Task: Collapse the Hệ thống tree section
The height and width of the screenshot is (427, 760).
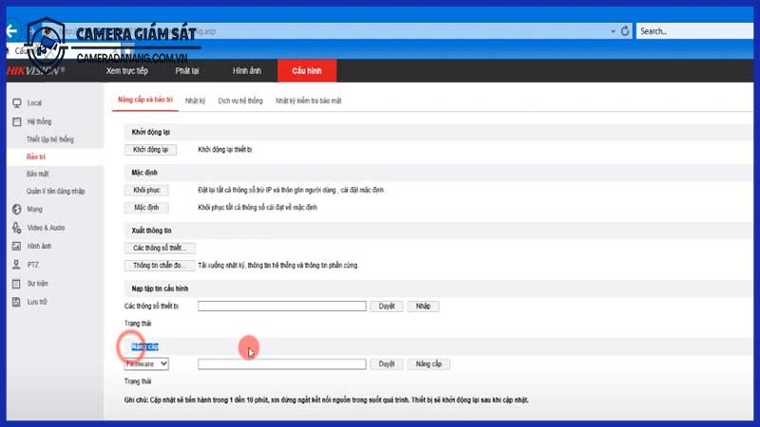Action: click(15, 121)
